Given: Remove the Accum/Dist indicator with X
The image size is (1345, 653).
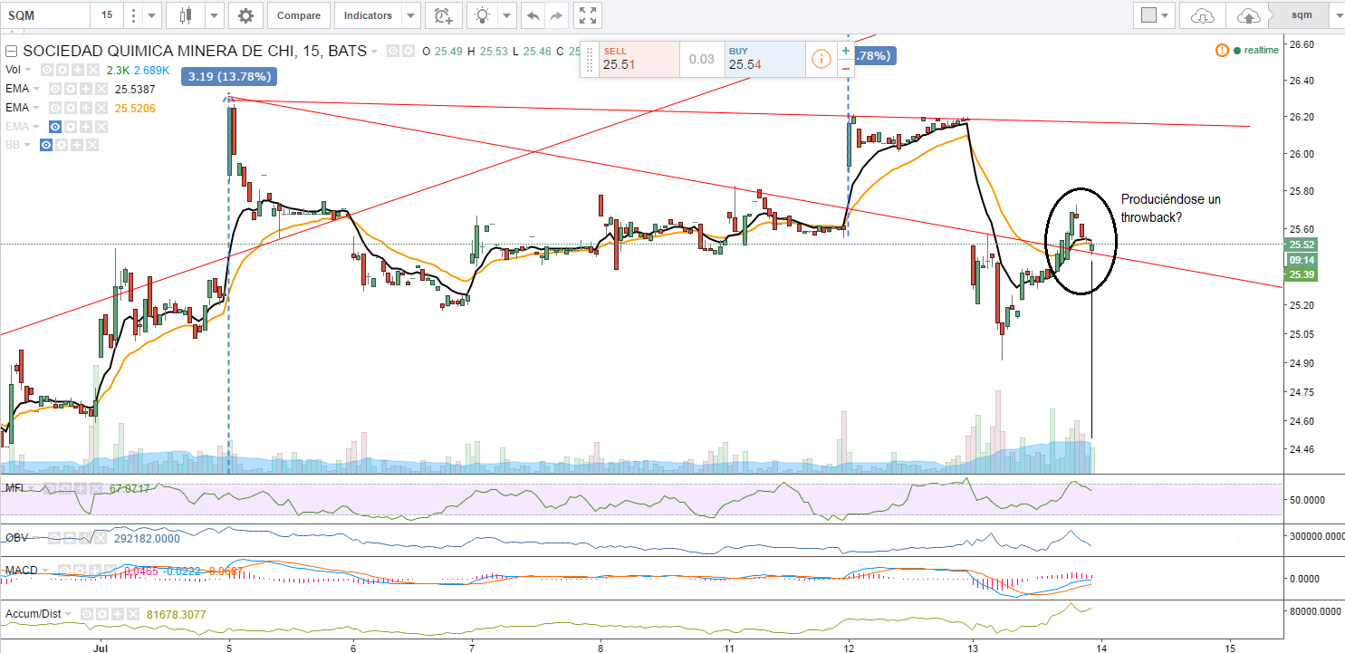Looking at the screenshot, I should pyautogui.click(x=133, y=614).
